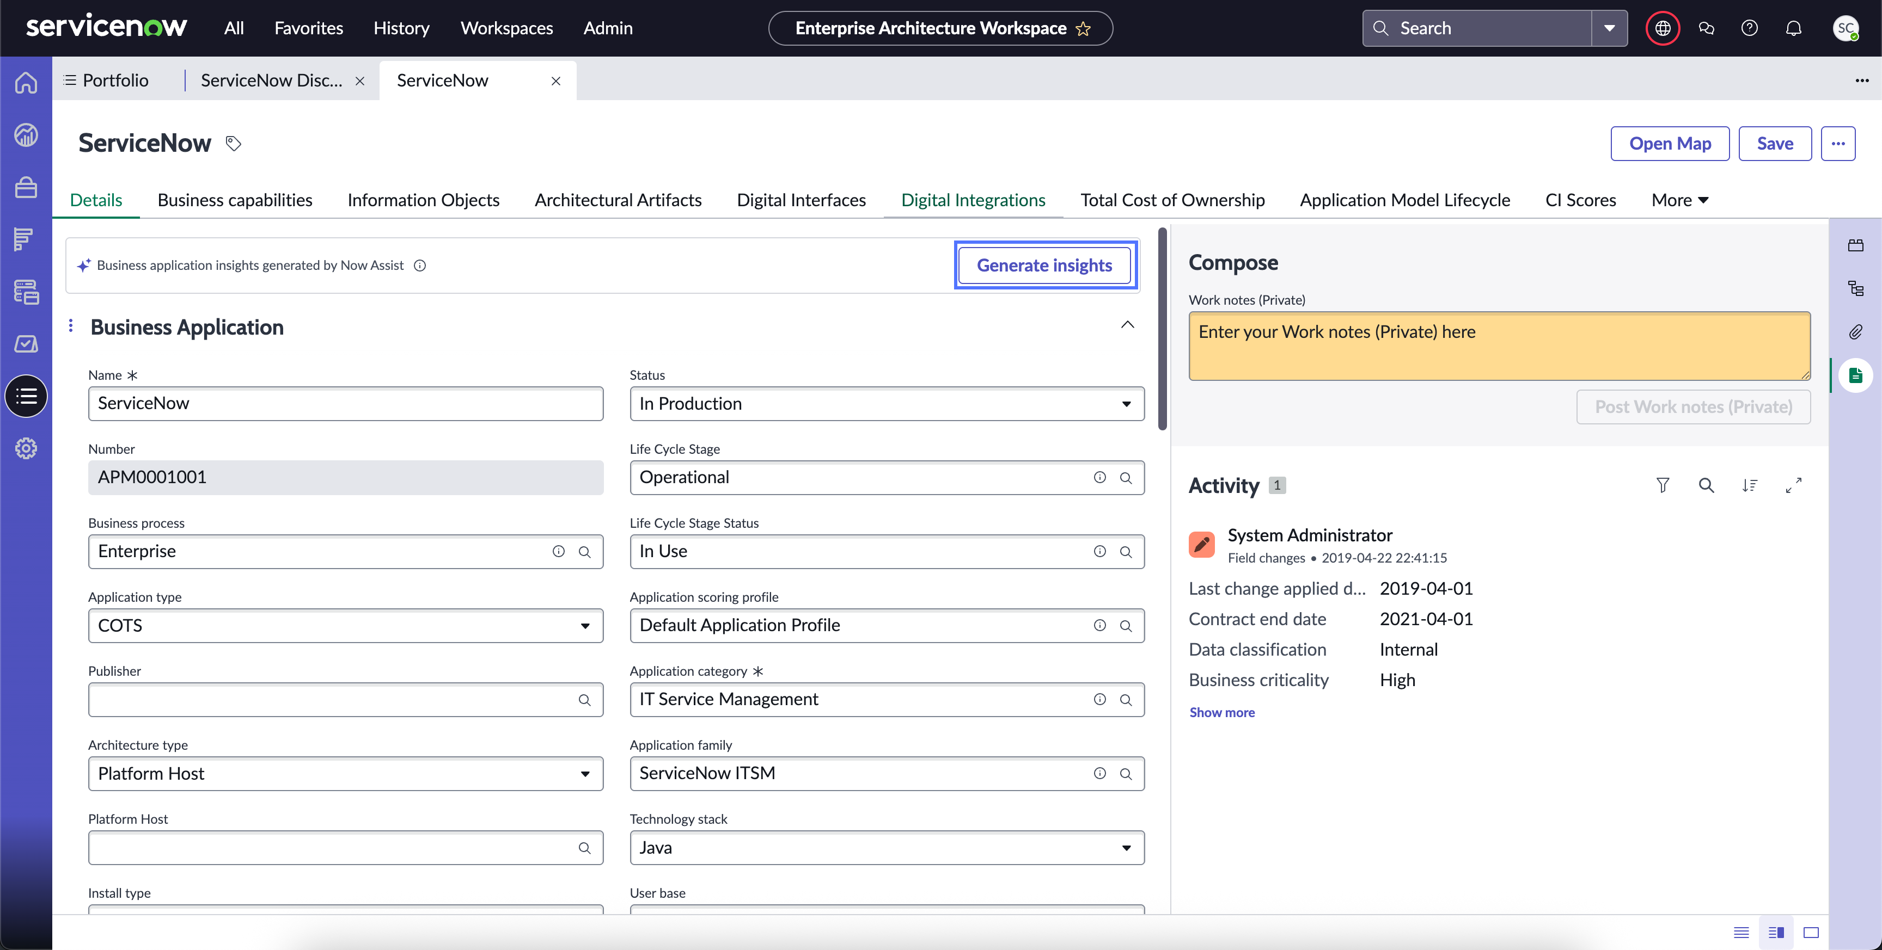Open the dashboard gauge icon in sidebar

pyautogui.click(x=26, y=135)
